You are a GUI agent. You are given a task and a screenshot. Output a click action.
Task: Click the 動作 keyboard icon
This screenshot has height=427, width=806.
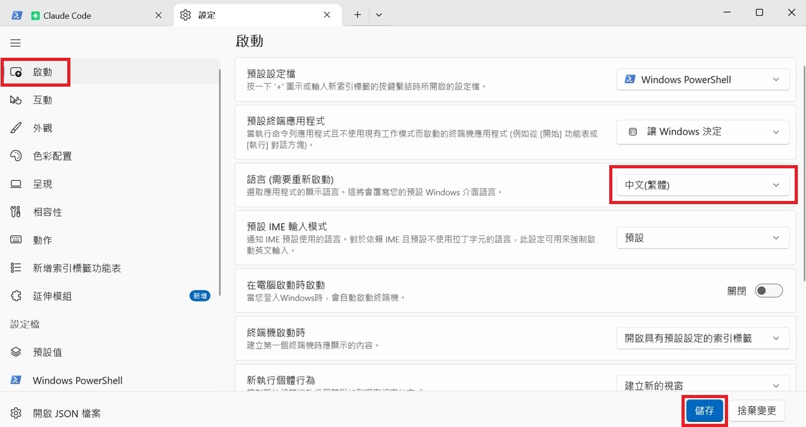[16, 240]
